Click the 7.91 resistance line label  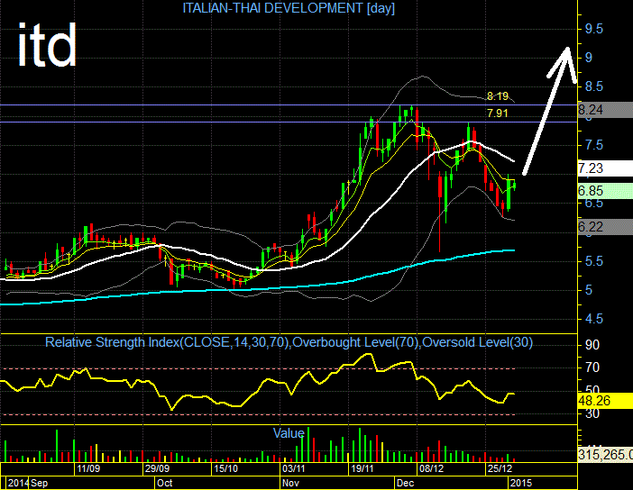498,113
